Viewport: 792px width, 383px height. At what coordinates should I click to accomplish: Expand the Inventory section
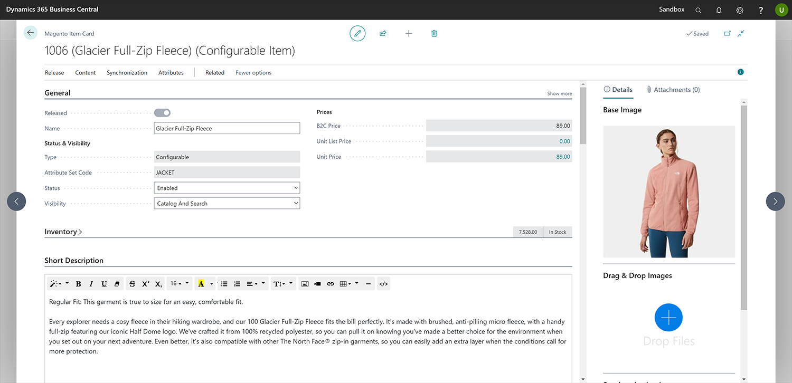tap(63, 232)
